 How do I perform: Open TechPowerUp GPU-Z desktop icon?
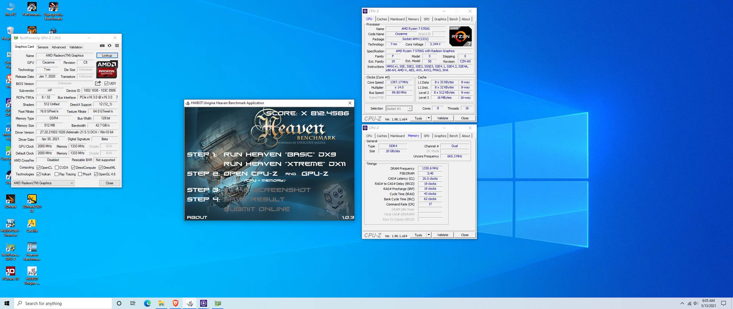tap(11, 252)
